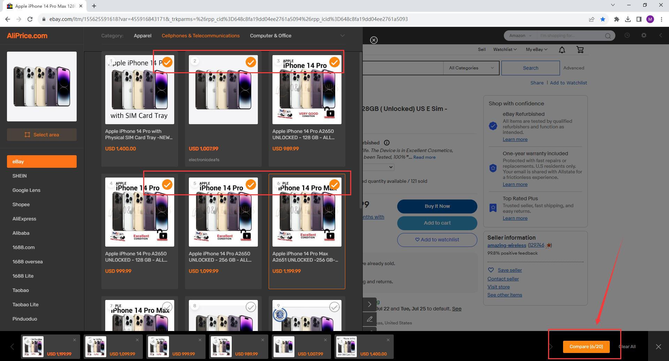The height and width of the screenshot is (361, 669).
Task: Go to previous items in compare tray
Action: (x=13, y=346)
